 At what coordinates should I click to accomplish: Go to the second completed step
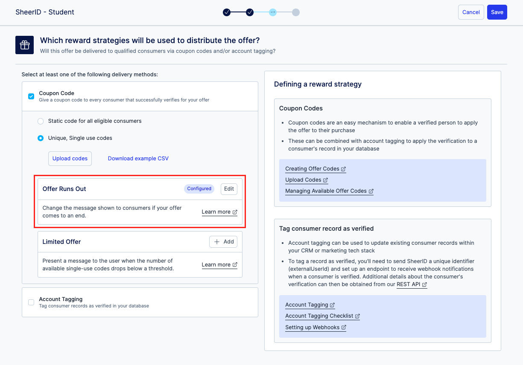pyautogui.click(x=250, y=12)
